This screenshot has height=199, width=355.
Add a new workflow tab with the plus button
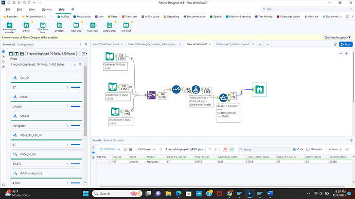260,44
